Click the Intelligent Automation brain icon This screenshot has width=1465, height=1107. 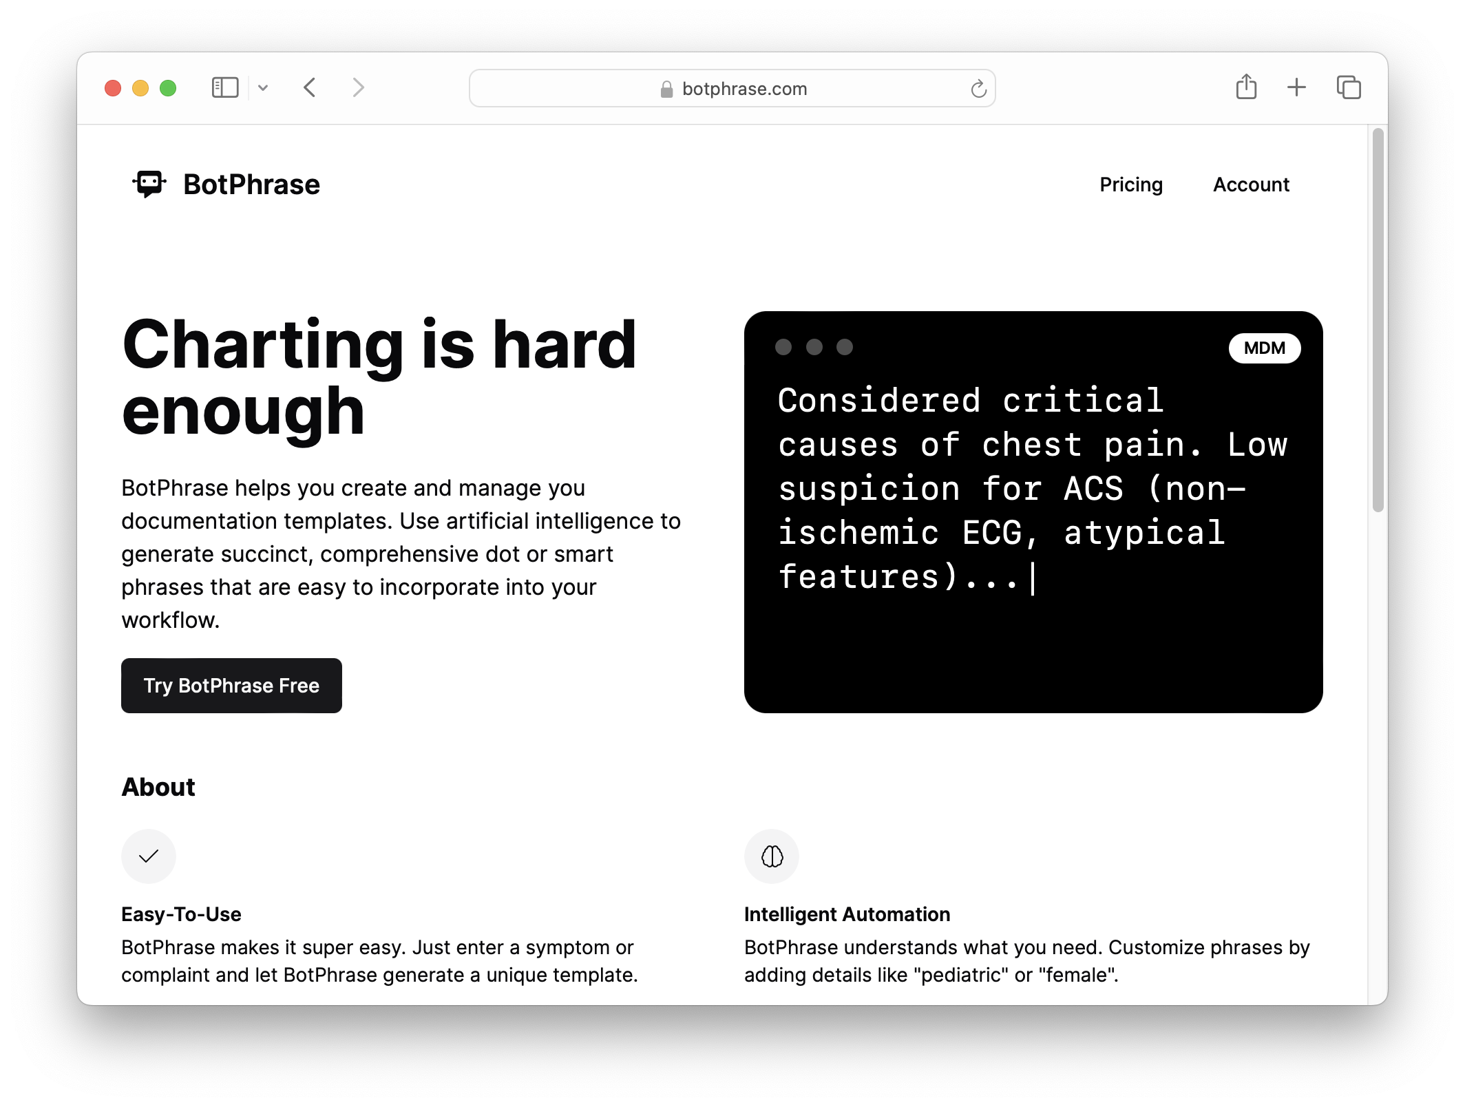(772, 856)
